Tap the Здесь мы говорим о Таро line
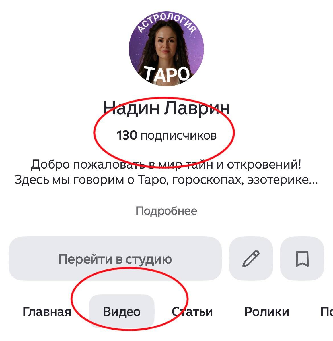333x341 pixels. click(166, 180)
